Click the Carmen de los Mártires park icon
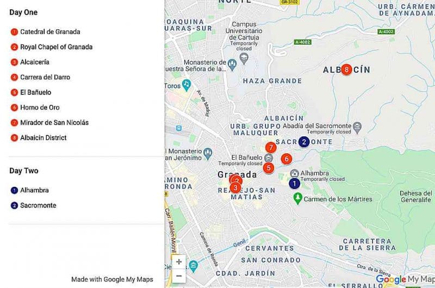 coord(297,198)
